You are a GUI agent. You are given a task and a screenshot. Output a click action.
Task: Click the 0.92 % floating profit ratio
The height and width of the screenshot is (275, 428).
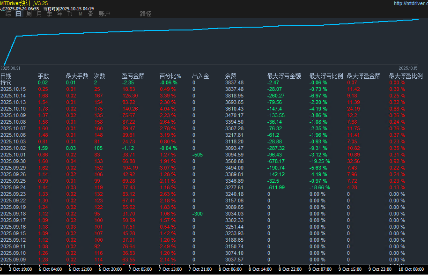tap(397, 161)
